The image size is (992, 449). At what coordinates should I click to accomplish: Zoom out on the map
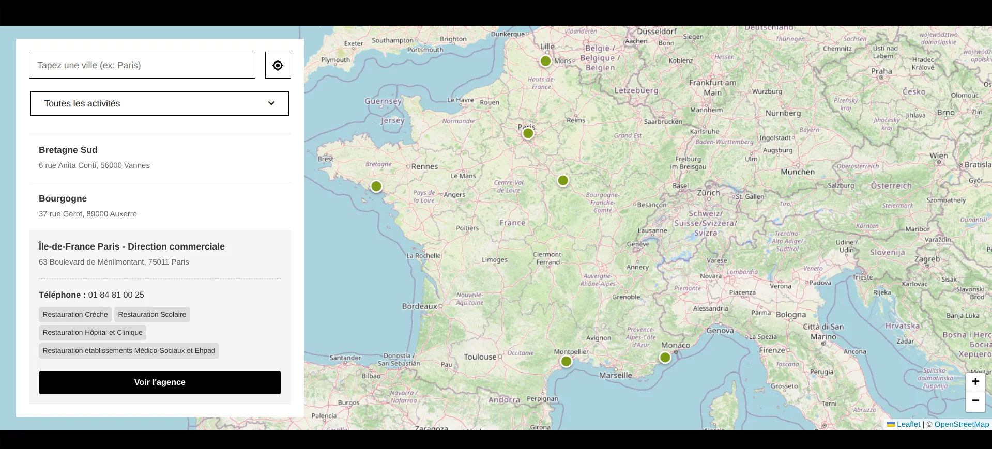point(975,401)
